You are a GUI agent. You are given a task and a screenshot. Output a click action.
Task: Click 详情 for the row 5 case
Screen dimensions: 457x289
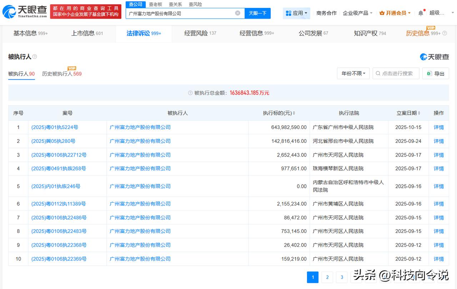[438, 186]
